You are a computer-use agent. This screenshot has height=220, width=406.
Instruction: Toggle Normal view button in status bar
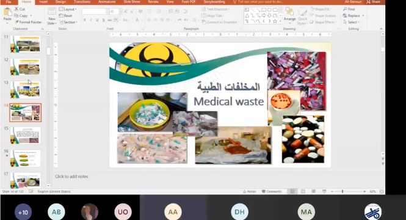(292, 191)
